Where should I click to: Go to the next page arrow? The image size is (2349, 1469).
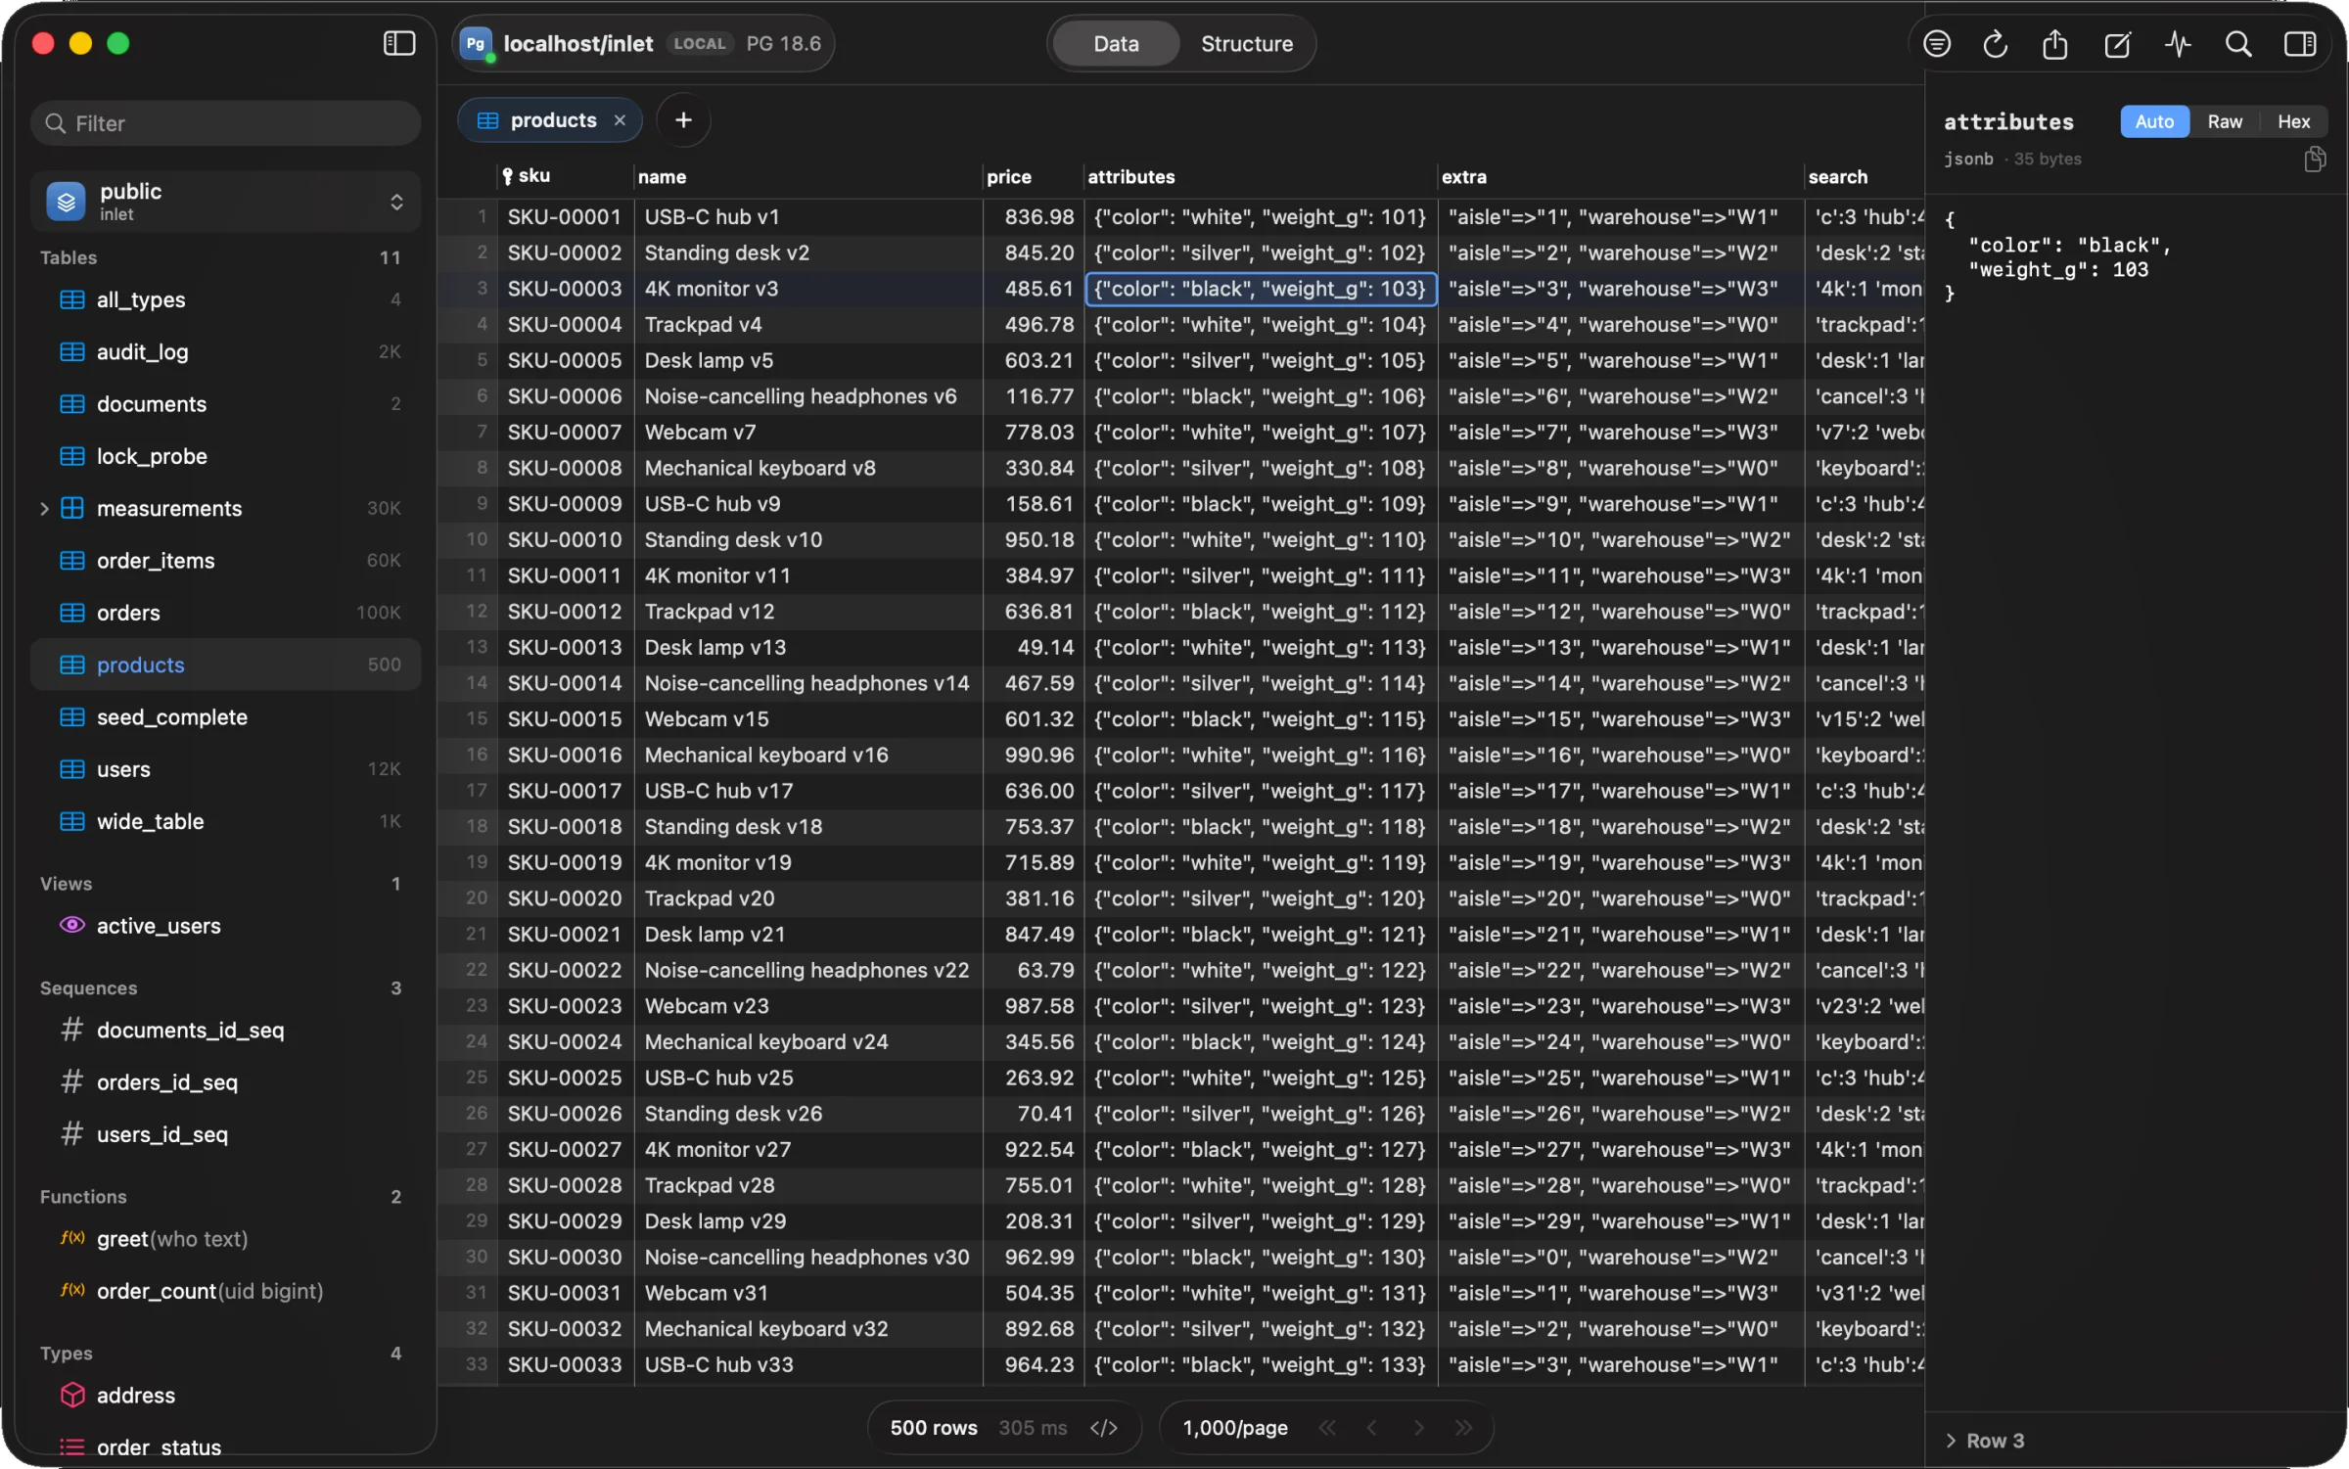1418,1427
